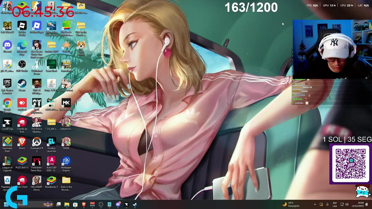372x209 pixels.
Task: Click the Microsoft Edge desktop icon
Action: click(22, 48)
